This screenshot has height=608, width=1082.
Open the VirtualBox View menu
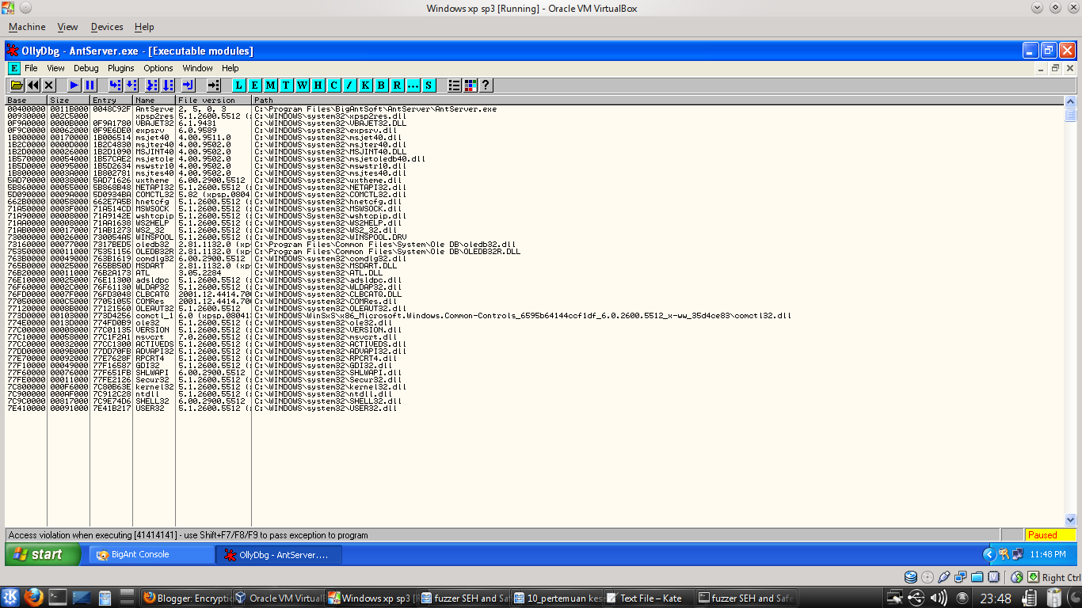click(x=67, y=27)
